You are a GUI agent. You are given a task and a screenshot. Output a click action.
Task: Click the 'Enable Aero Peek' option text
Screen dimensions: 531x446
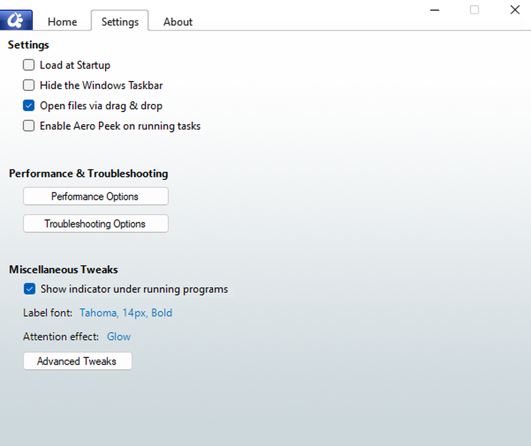[x=120, y=126]
